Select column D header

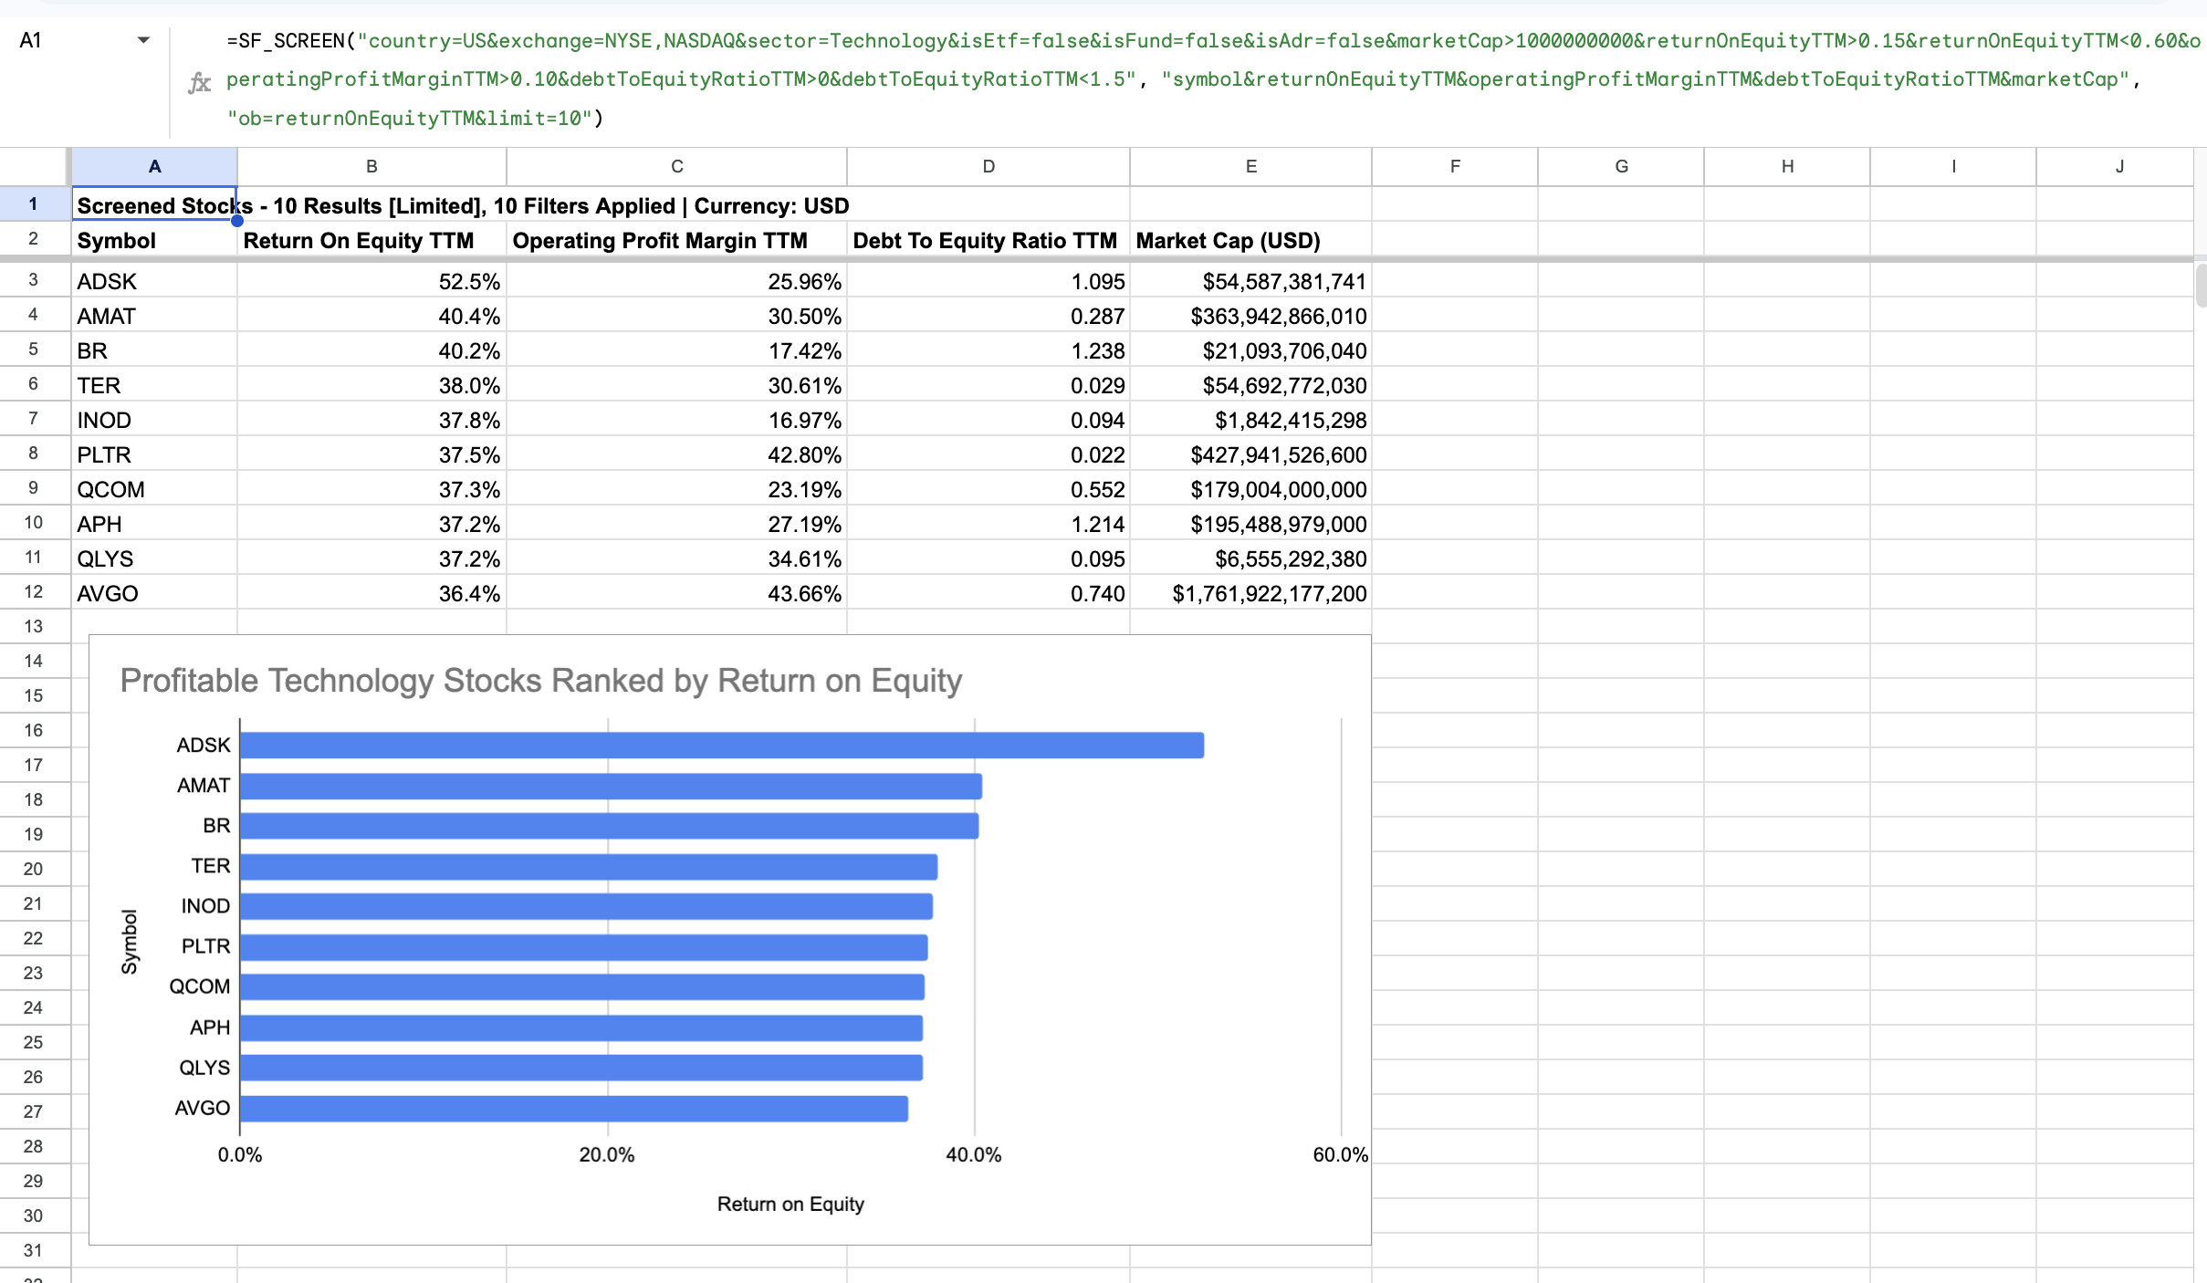[988, 166]
